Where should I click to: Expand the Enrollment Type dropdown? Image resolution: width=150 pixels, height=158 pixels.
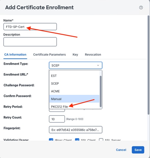(x=76, y=66)
